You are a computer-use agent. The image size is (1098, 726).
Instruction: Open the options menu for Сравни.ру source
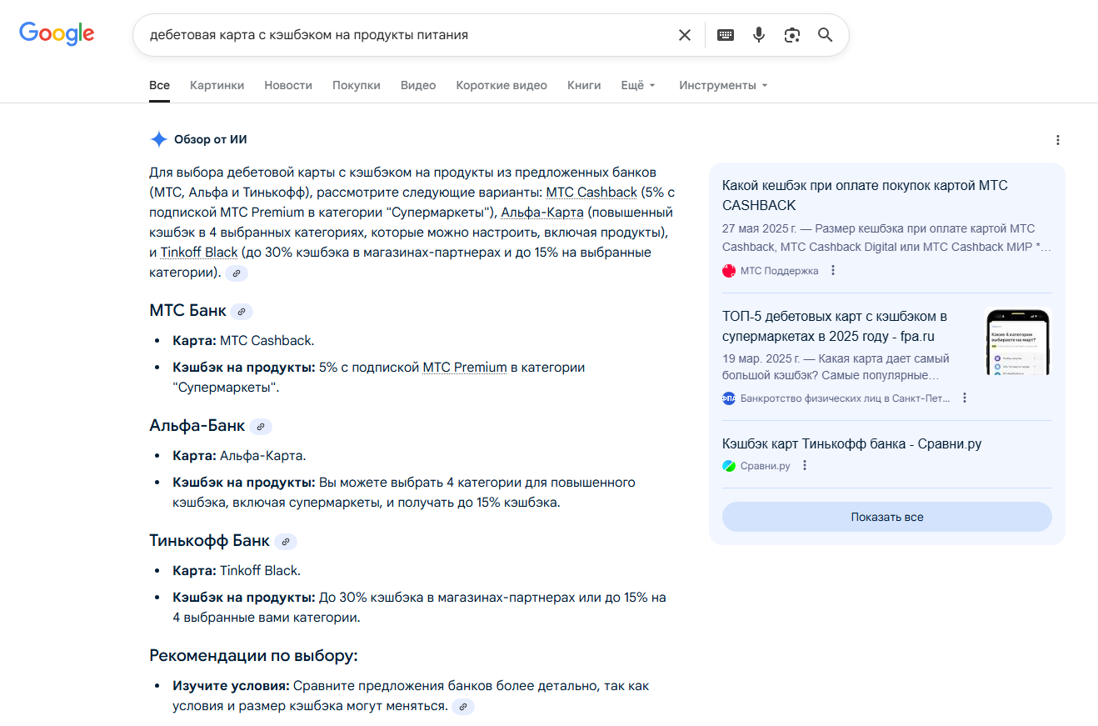(x=805, y=466)
